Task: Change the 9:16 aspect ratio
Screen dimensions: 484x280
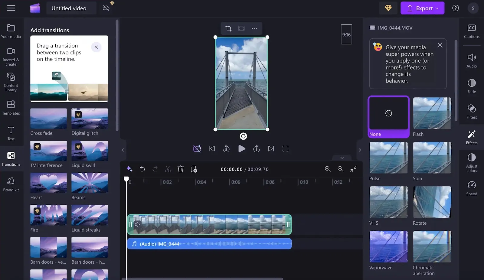Action: pyautogui.click(x=346, y=34)
